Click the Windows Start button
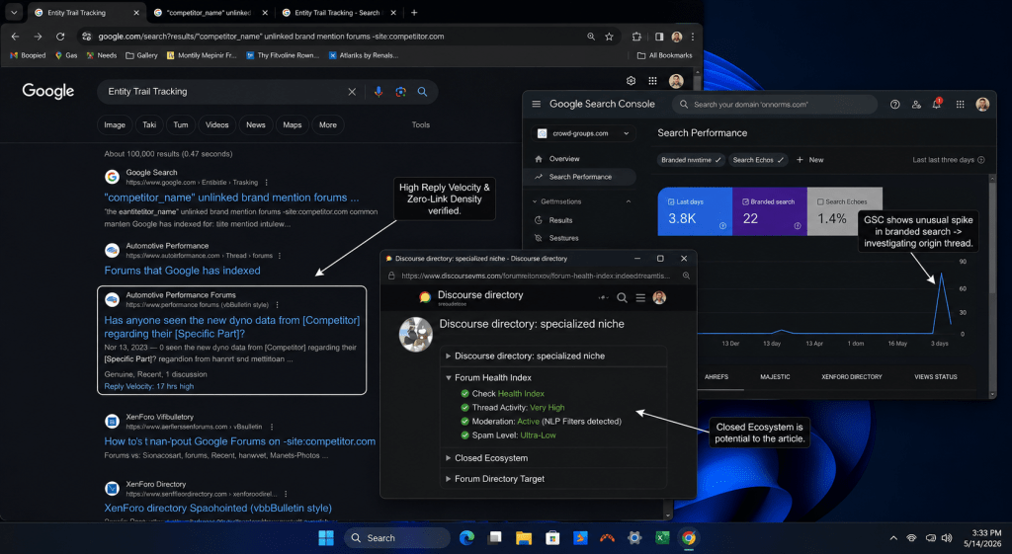This screenshot has width=1012, height=554. point(326,538)
